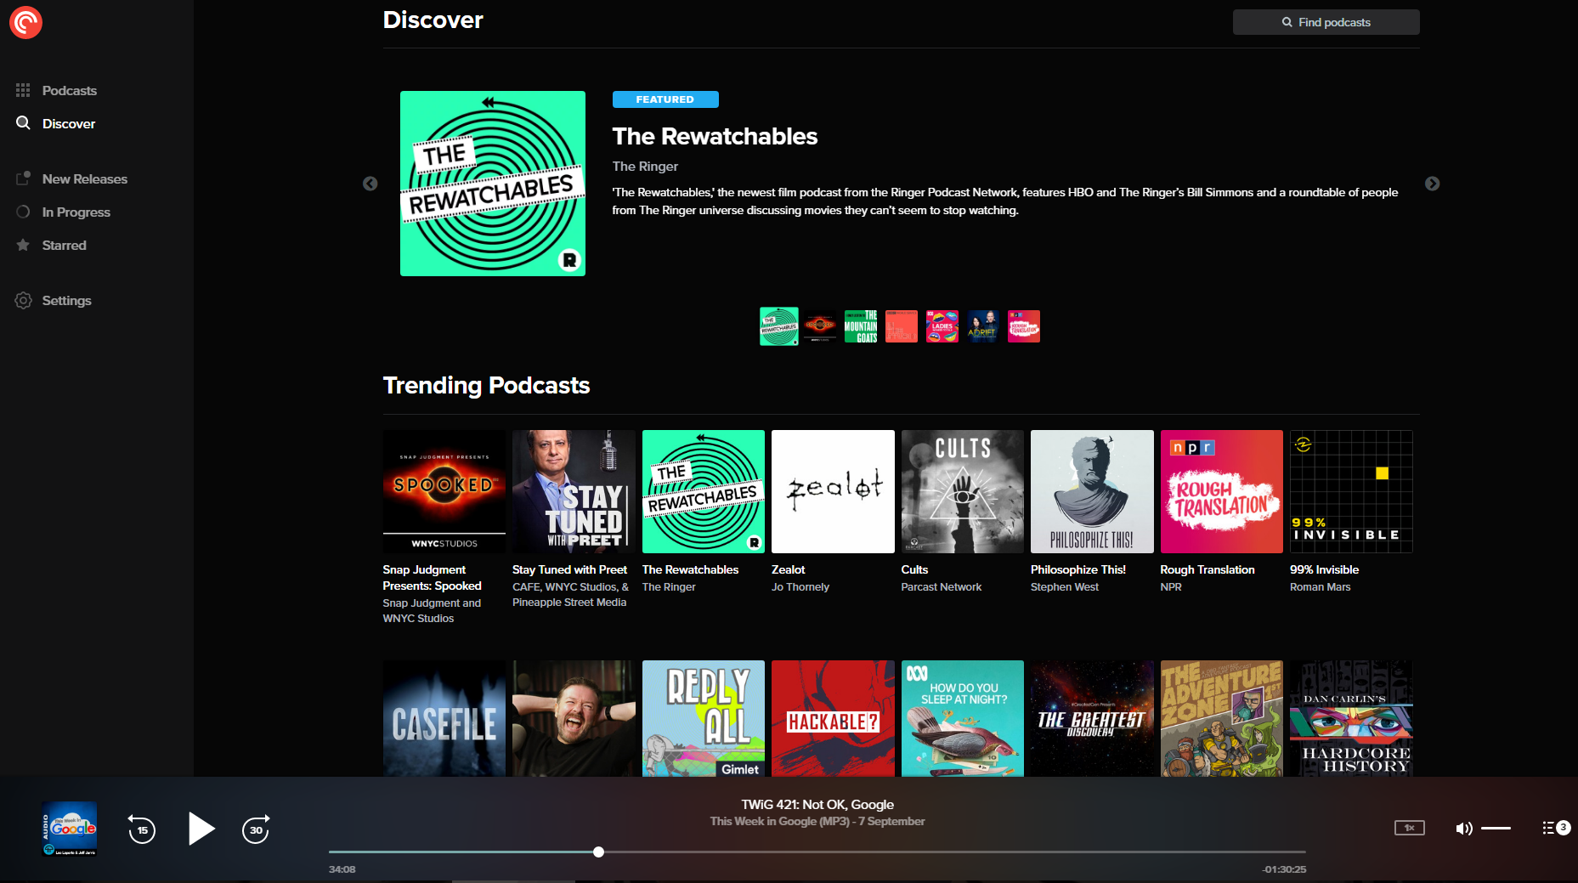Change playback speed 1x button
The width and height of the screenshot is (1578, 883).
[x=1409, y=828]
